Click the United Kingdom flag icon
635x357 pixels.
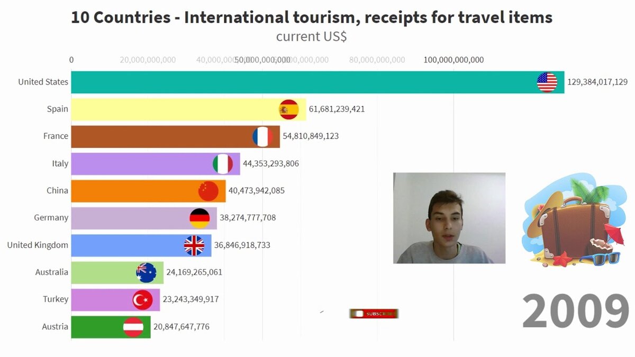[x=194, y=245]
